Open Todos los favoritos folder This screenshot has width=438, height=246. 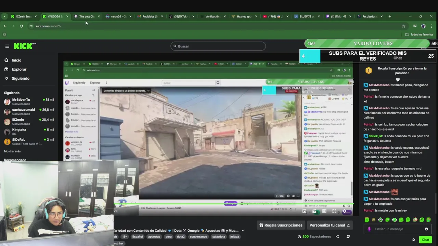click(x=419, y=35)
